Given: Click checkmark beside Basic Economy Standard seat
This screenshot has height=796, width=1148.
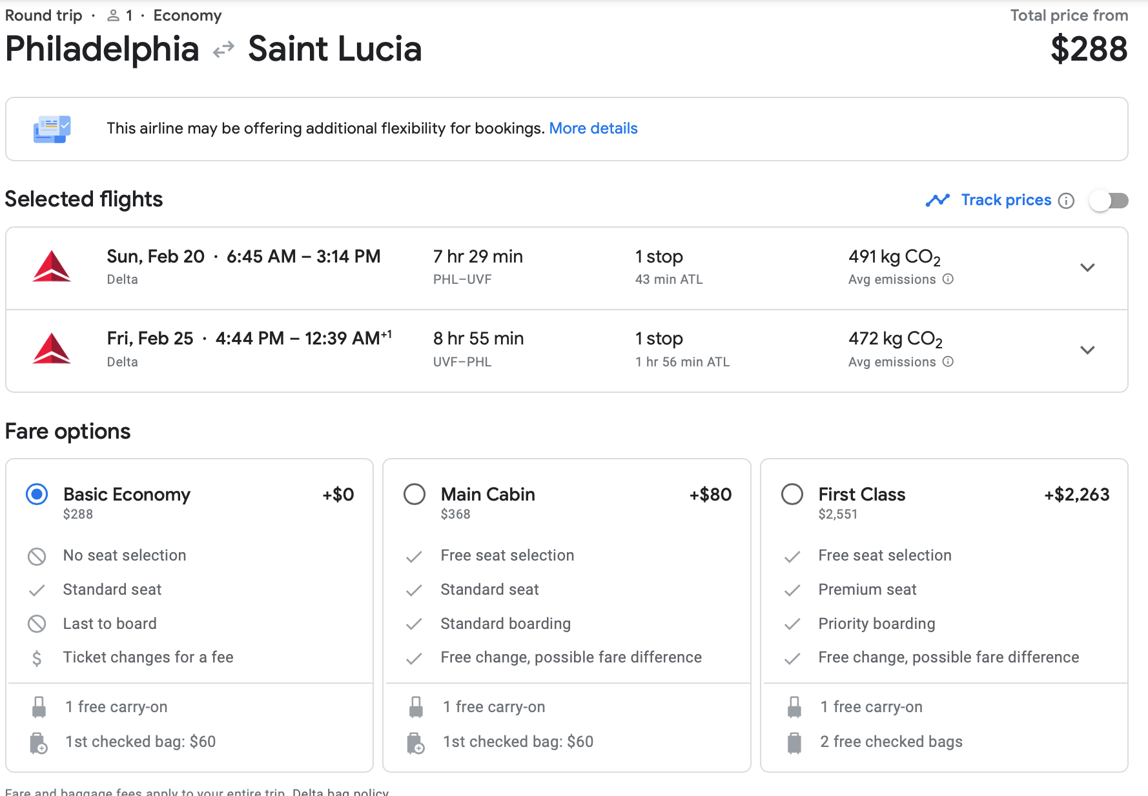Looking at the screenshot, I should pyautogui.click(x=37, y=590).
